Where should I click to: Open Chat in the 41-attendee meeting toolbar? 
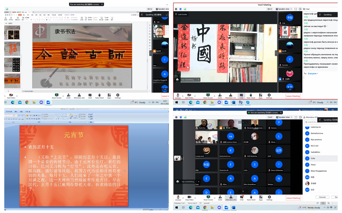[x=242, y=197]
